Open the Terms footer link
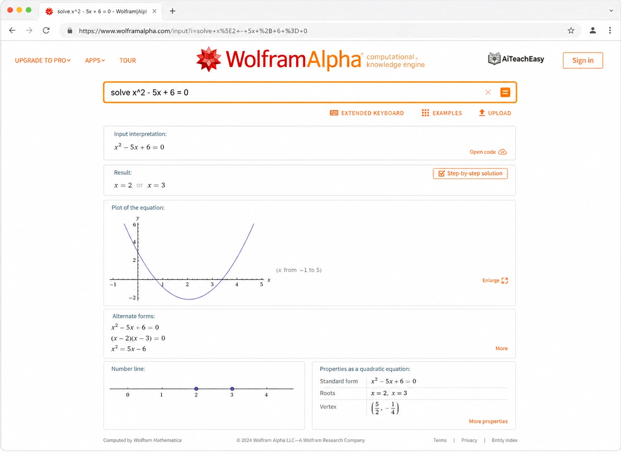The height and width of the screenshot is (455, 621). pyautogui.click(x=440, y=440)
